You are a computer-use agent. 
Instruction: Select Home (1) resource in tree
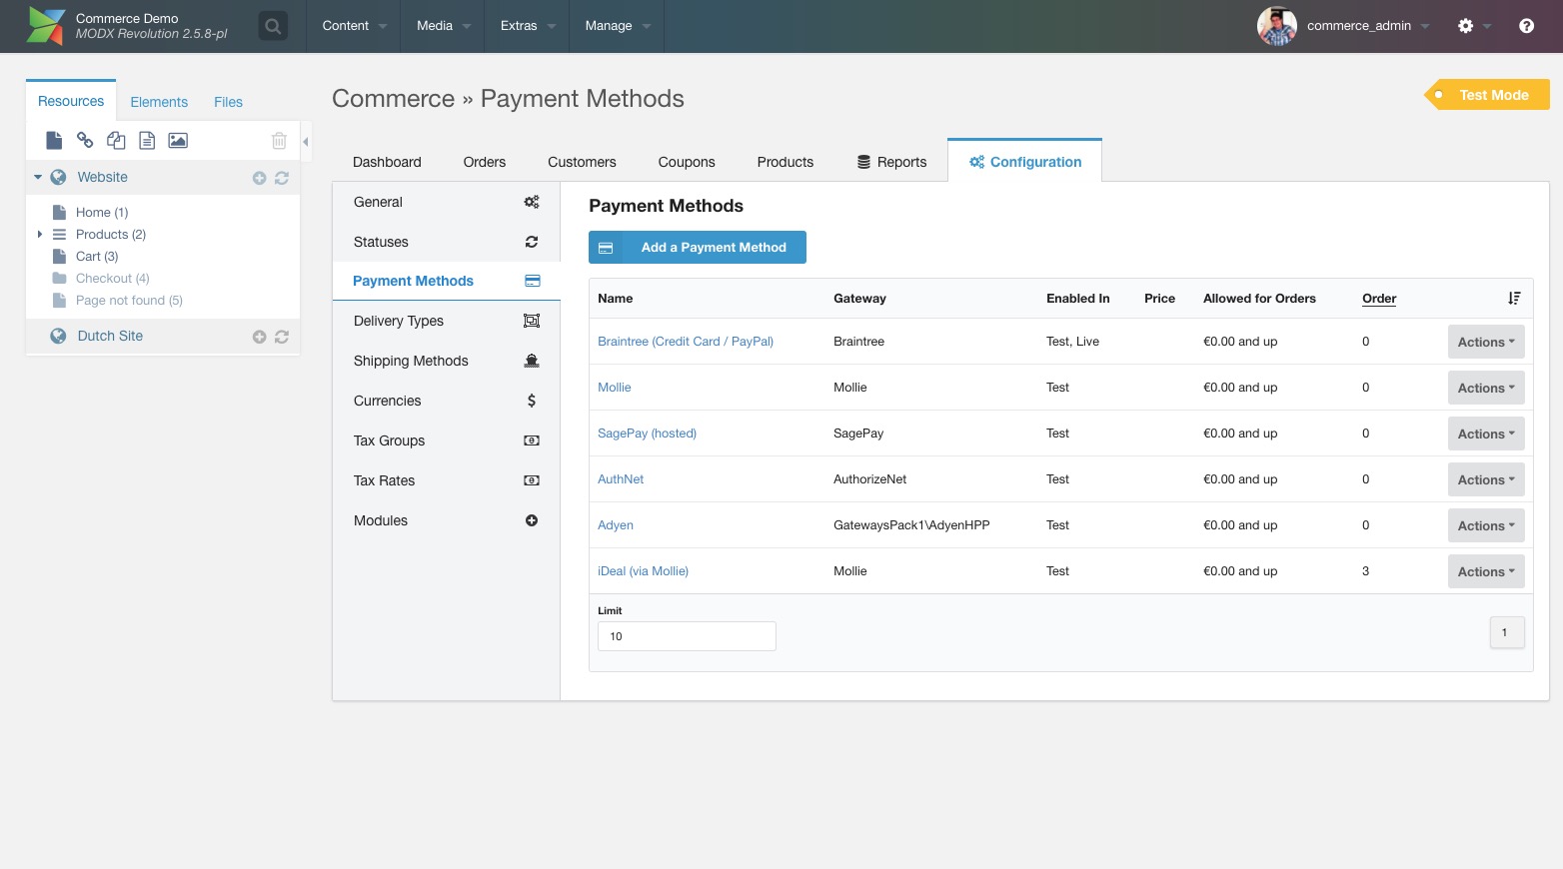click(102, 213)
